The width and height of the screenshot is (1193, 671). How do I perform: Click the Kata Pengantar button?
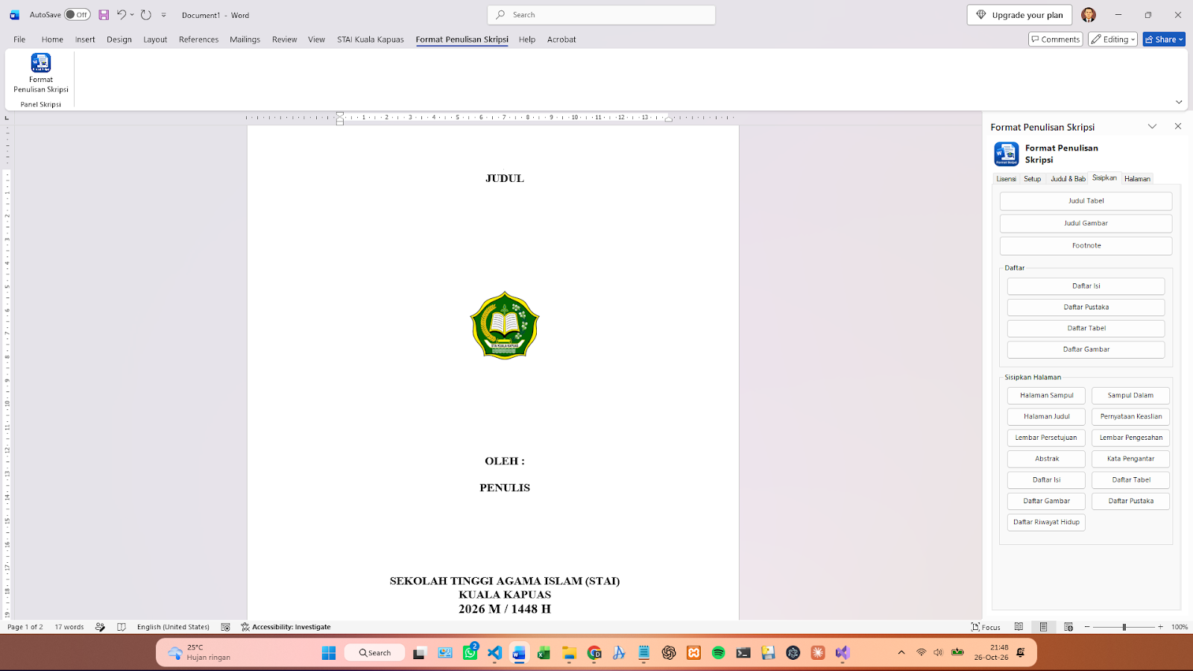click(1130, 459)
